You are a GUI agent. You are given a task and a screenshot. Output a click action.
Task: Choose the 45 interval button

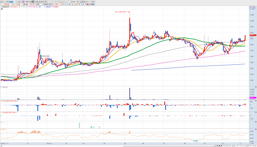point(61,2)
